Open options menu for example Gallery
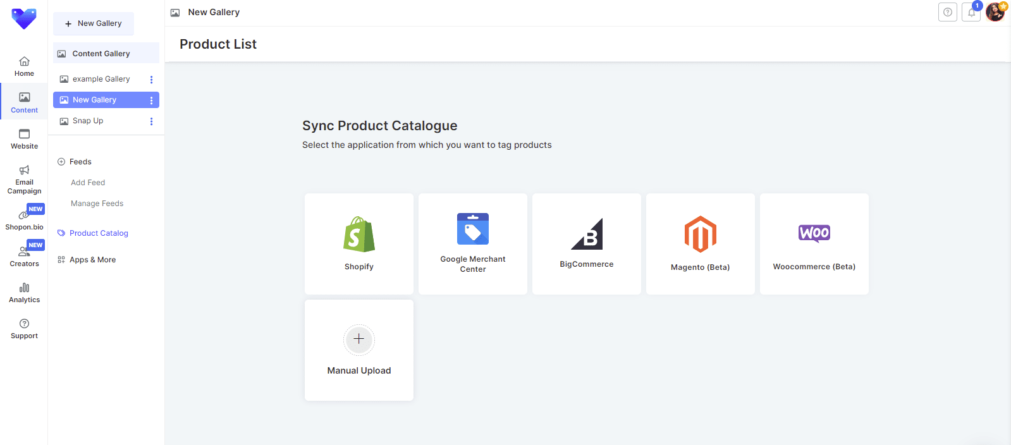The height and width of the screenshot is (445, 1011). click(x=151, y=80)
